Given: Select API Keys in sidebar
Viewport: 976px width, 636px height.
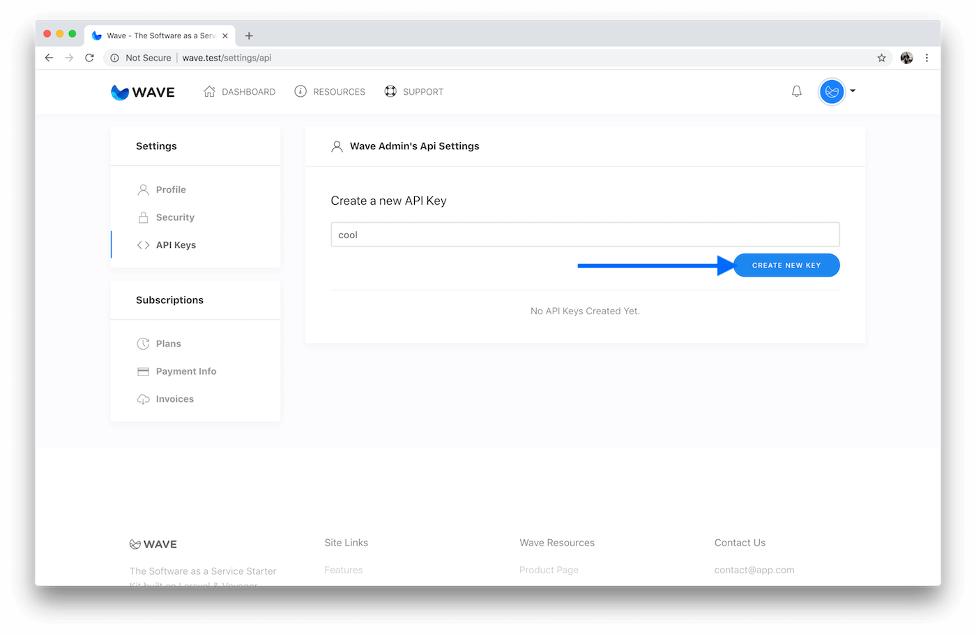Looking at the screenshot, I should pos(176,245).
